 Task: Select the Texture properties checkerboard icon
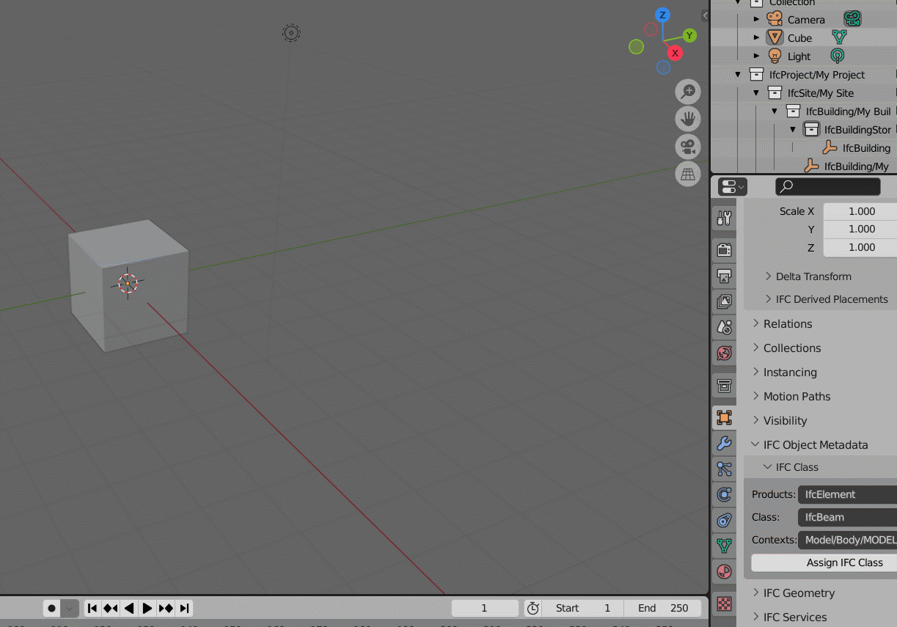724,604
